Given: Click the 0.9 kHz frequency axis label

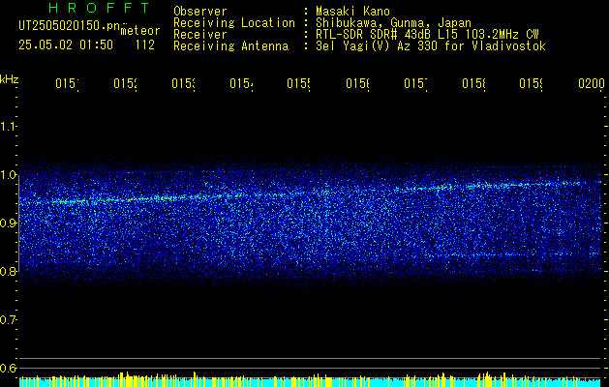Looking at the screenshot, I should 9,223.
